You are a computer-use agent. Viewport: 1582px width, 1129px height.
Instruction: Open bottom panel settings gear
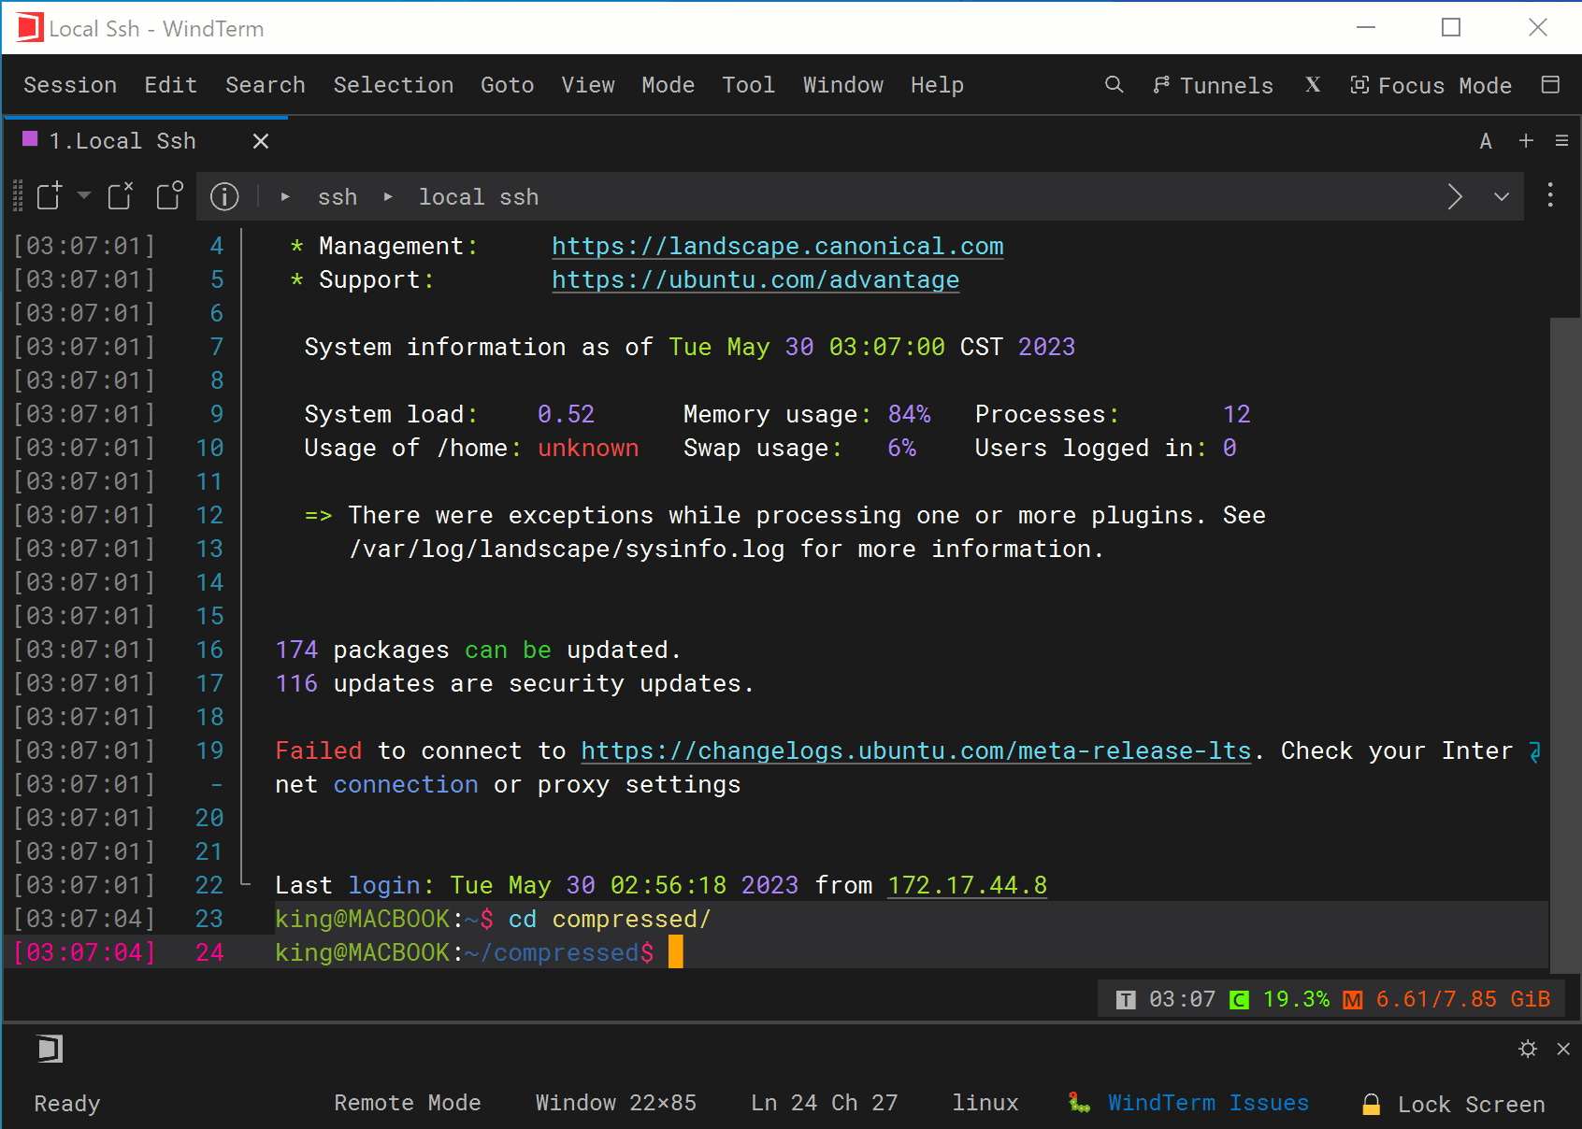point(1528,1049)
